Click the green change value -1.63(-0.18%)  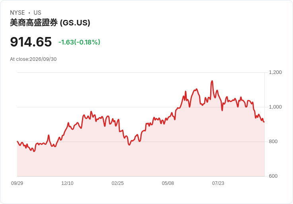click(79, 42)
